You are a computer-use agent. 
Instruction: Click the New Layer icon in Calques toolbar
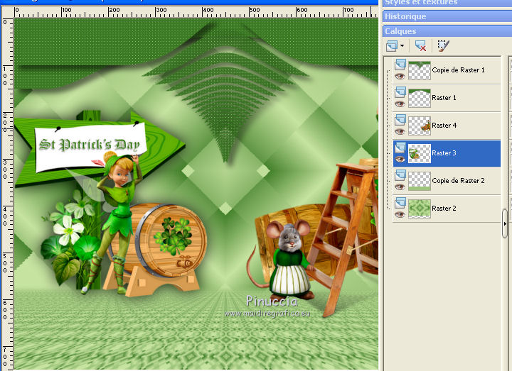coord(392,45)
